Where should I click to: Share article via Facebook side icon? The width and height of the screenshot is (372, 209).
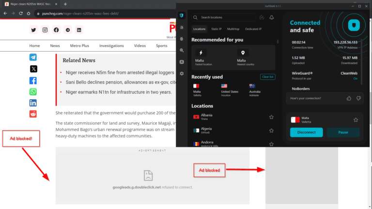pos(33,81)
